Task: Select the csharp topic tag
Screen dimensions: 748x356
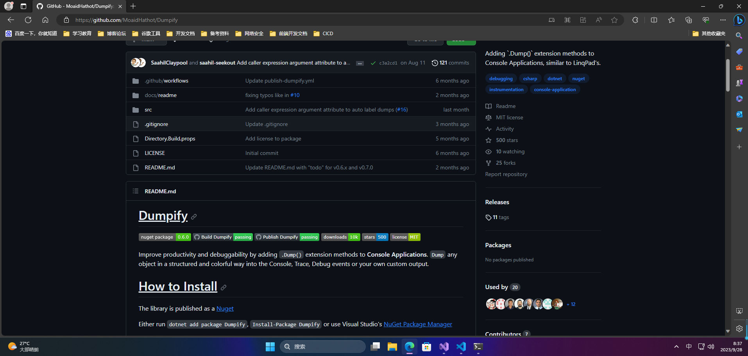Action: 530,79
